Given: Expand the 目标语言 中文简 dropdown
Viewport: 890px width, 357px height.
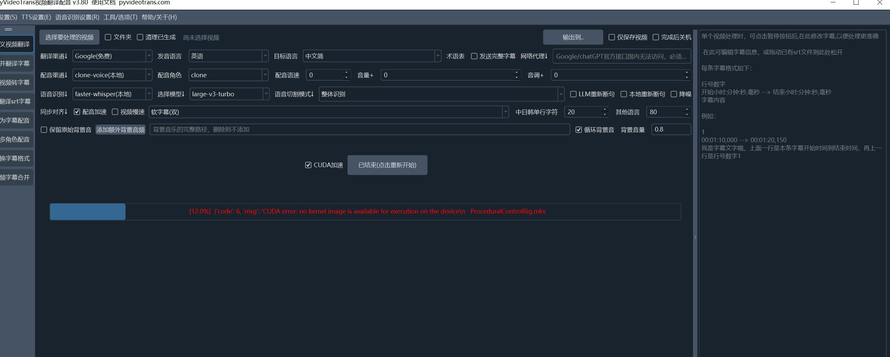Looking at the screenshot, I should [438, 56].
